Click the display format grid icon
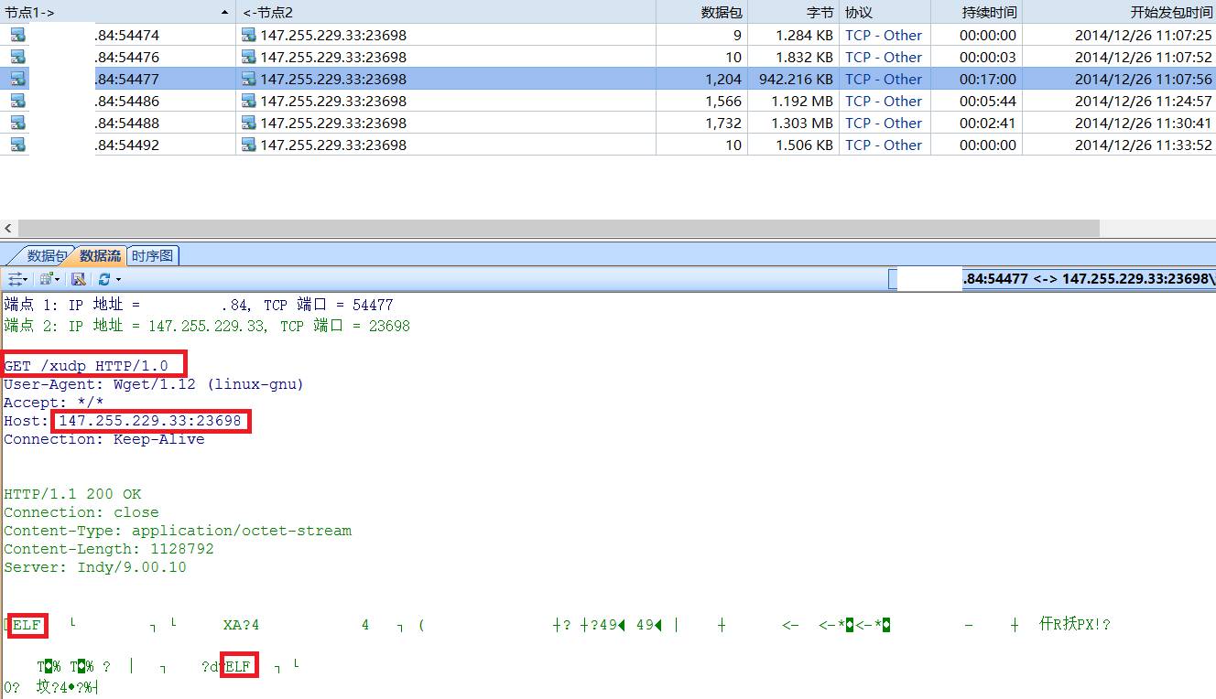The image size is (1216, 699). (47, 279)
